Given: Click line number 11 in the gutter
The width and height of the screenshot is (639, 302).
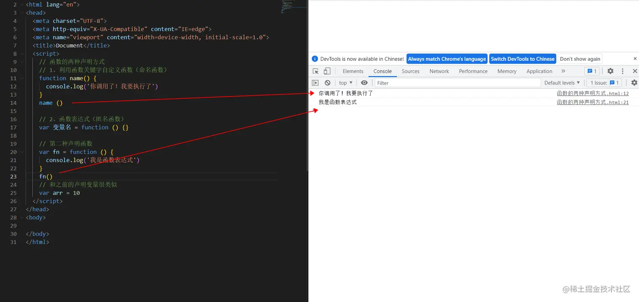Looking at the screenshot, I should tap(14, 78).
